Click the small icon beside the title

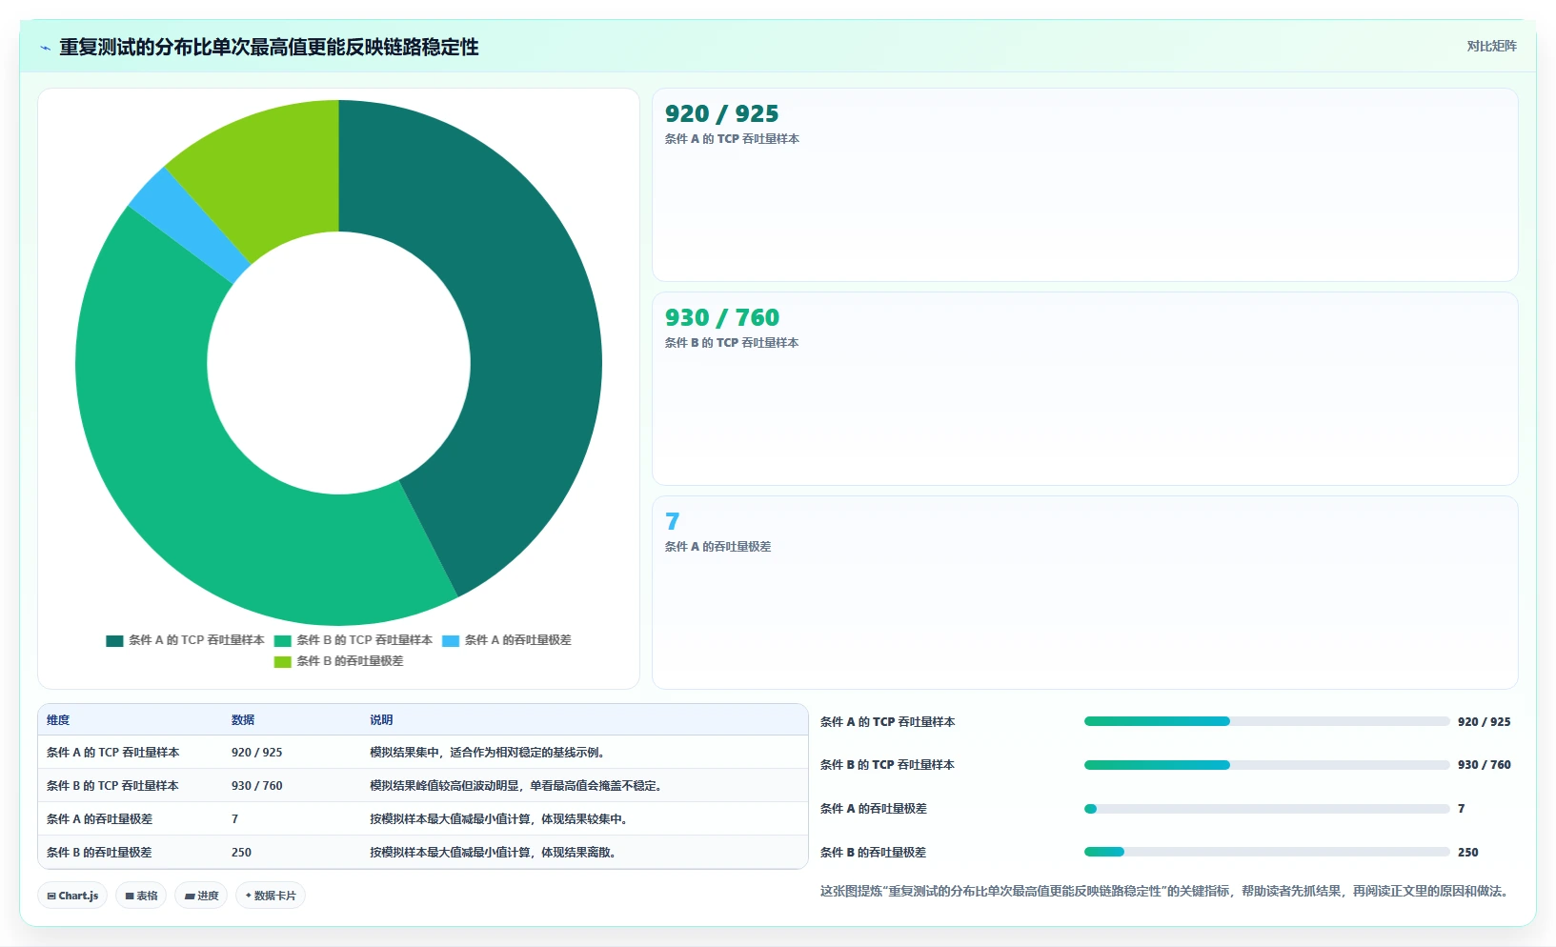[x=45, y=48]
